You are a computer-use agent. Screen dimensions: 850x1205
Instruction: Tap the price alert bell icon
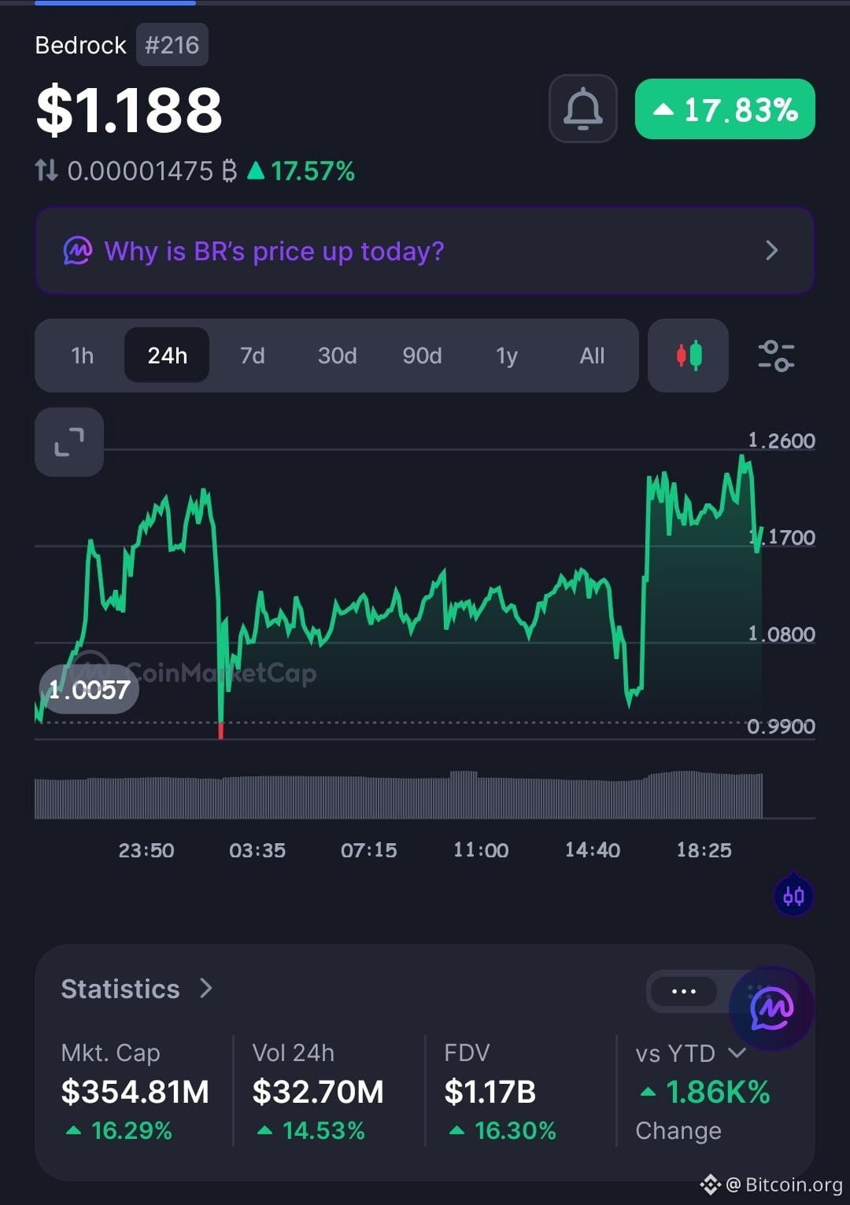click(x=582, y=109)
